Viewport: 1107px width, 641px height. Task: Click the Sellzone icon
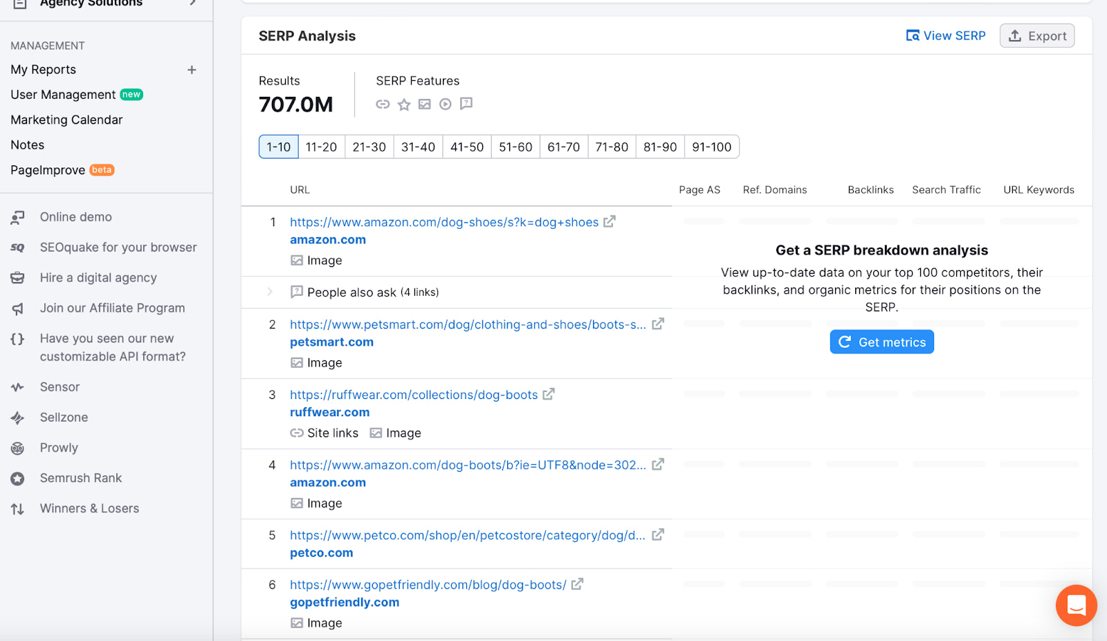click(18, 418)
